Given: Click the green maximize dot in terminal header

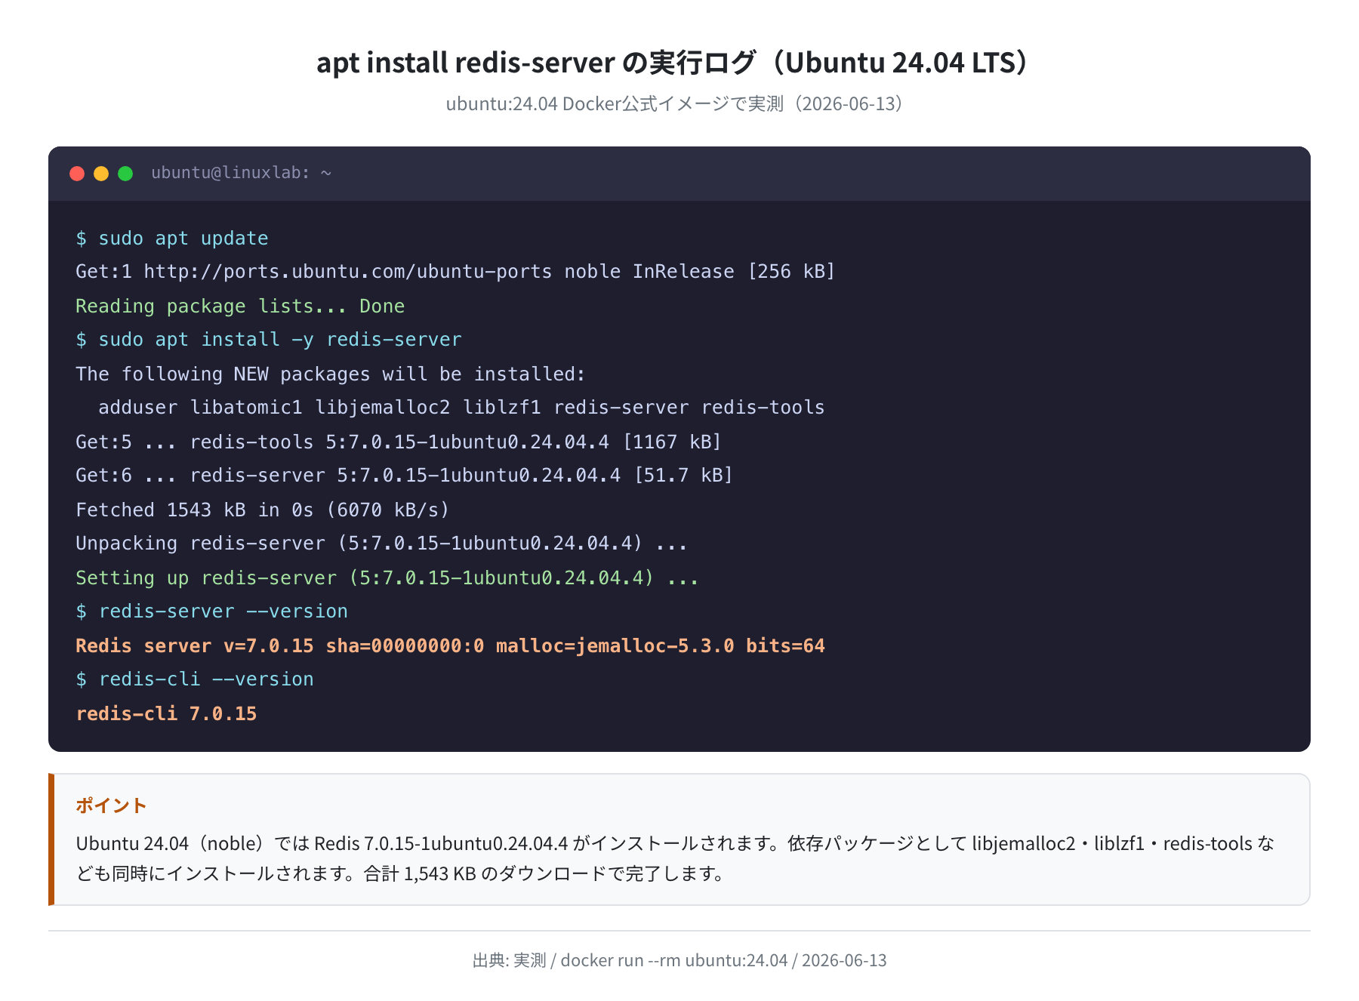Looking at the screenshot, I should tap(125, 174).
